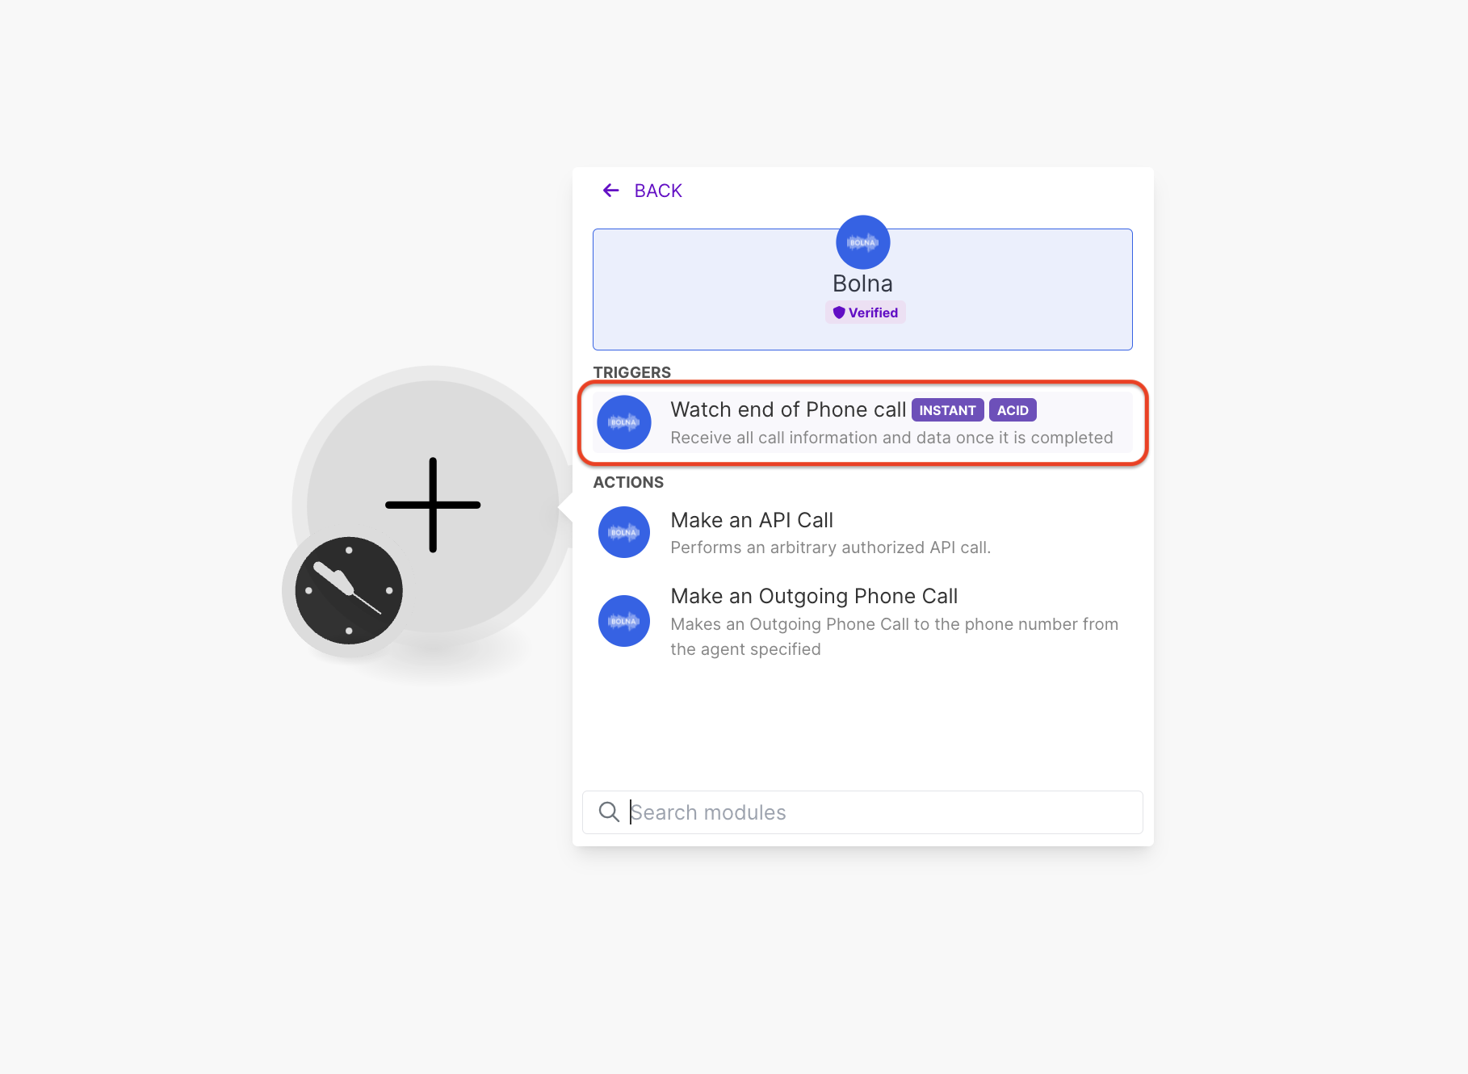Click the Bolna icon beside Outgoing Phone Call
The height and width of the screenshot is (1074, 1468).
point(624,621)
